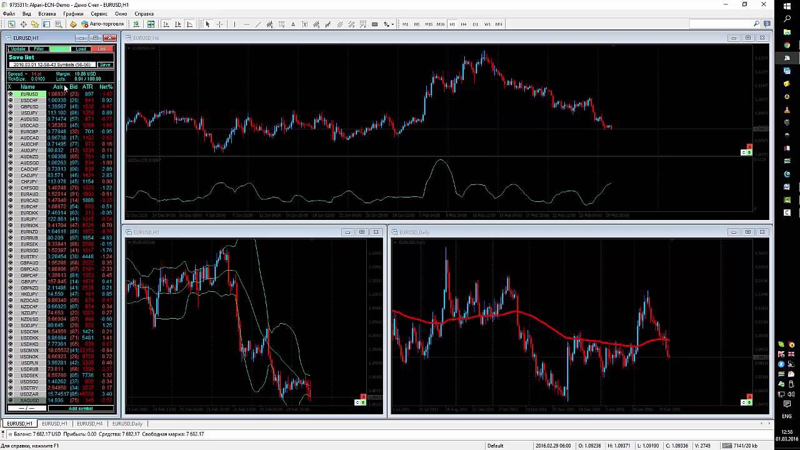Click the Load button in symbol panel

click(x=81, y=49)
